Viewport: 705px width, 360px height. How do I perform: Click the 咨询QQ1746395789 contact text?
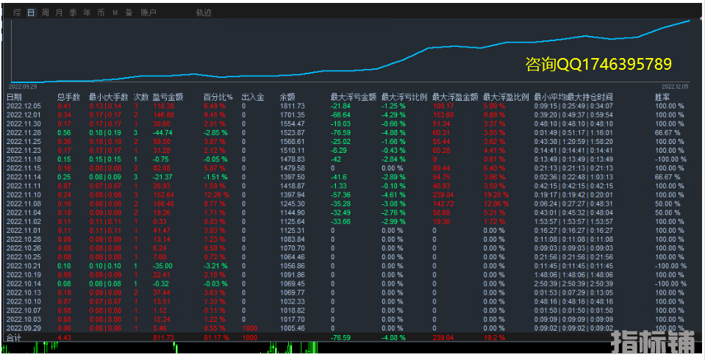pos(598,65)
